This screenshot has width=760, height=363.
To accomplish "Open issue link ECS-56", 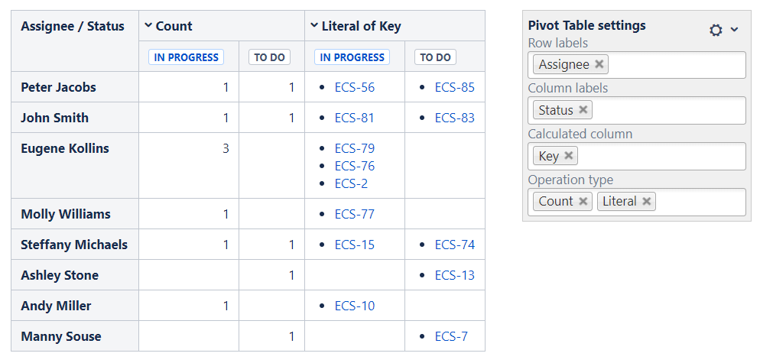I will [x=355, y=87].
